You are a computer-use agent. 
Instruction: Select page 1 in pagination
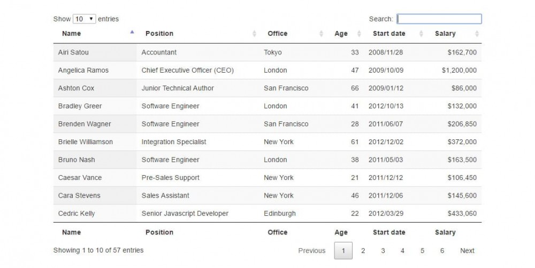(343, 250)
